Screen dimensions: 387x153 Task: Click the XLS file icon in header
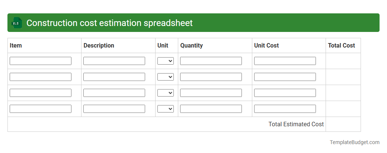pyautogui.click(x=17, y=23)
